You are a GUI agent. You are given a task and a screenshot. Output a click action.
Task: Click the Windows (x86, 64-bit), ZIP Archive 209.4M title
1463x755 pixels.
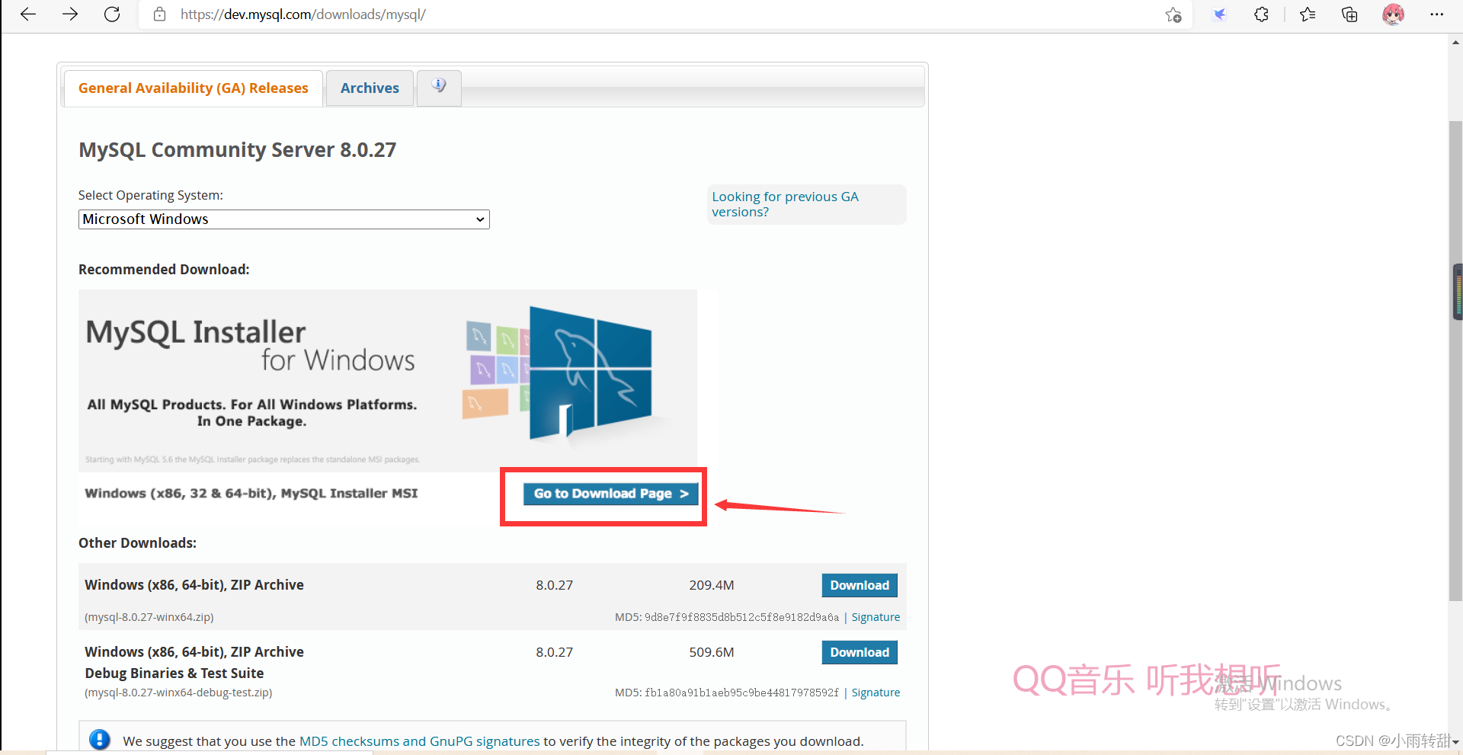pyautogui.click(x=194, y=585)
